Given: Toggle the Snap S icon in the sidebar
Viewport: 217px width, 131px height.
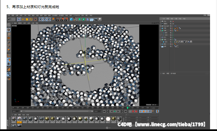Looking at the screenshot, I should 9,64.
